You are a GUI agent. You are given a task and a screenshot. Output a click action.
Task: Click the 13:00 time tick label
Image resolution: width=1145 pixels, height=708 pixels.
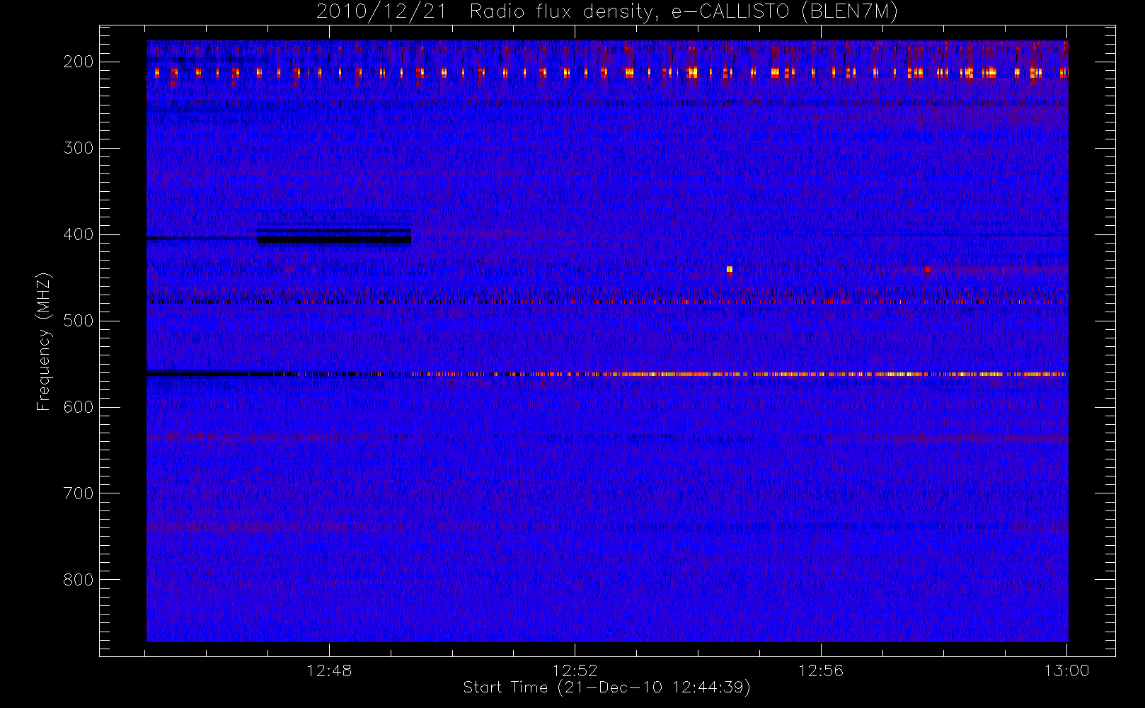tap(1066, 670)
